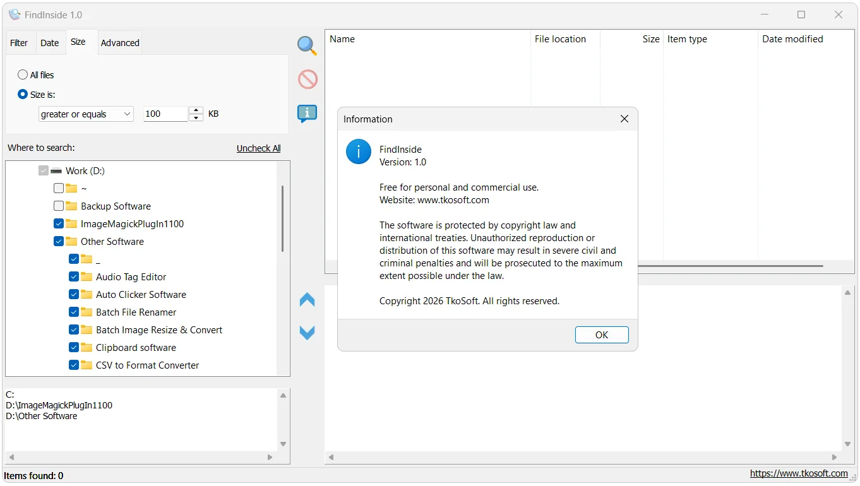Uncheck the Clipboard software checkbox
The image size is (860, 486).
74,347
